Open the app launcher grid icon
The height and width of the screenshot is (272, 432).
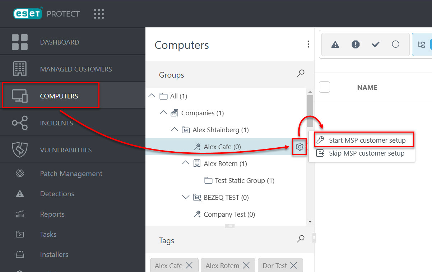pos(99,14)
